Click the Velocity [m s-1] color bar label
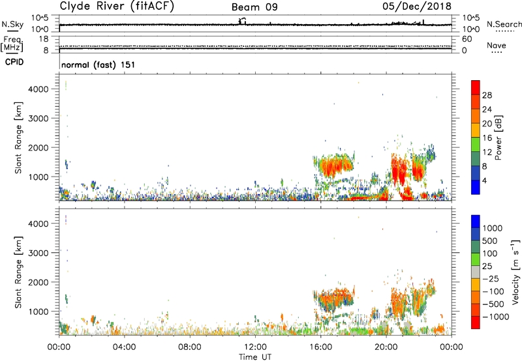This screenshot has height=361, width=522. (x=516, y=272)
